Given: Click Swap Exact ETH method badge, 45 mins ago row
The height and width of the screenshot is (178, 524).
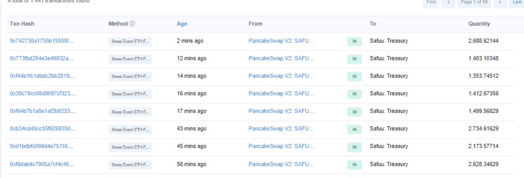Looking at the screenshot, I should pos(130,147).
